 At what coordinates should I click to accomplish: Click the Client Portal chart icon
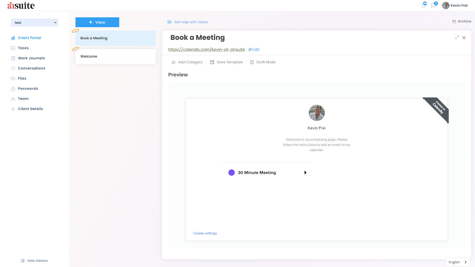pyautogui.click(x=13, y=38)
